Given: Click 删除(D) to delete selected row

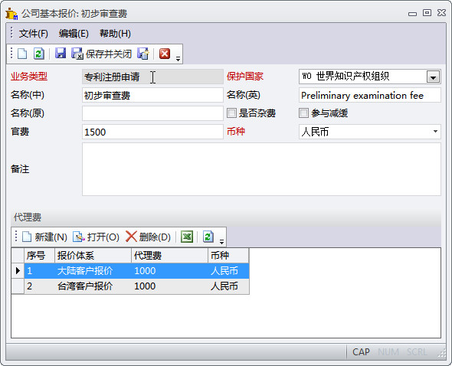Looking at the screenshot, I should click(148, 237).
